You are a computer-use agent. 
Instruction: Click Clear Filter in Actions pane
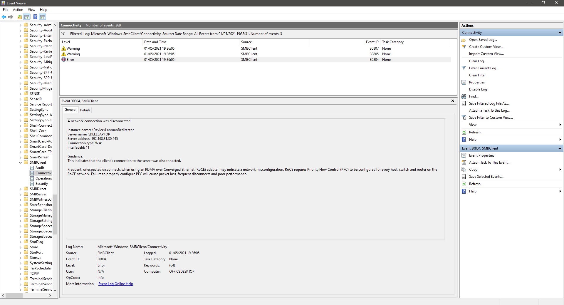[477, 75]
